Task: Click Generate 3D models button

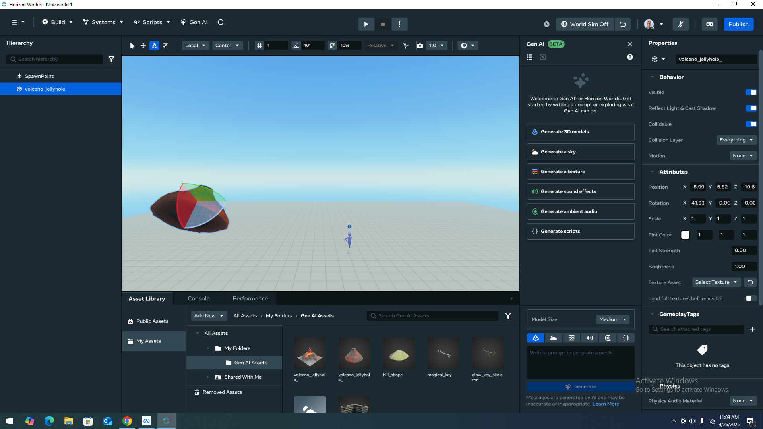Action: click(580, 132)
